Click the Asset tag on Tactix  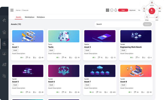point(51,50)
